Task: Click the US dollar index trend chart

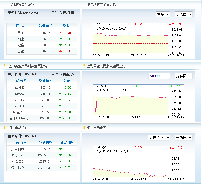Action: (x=131, y=163)
